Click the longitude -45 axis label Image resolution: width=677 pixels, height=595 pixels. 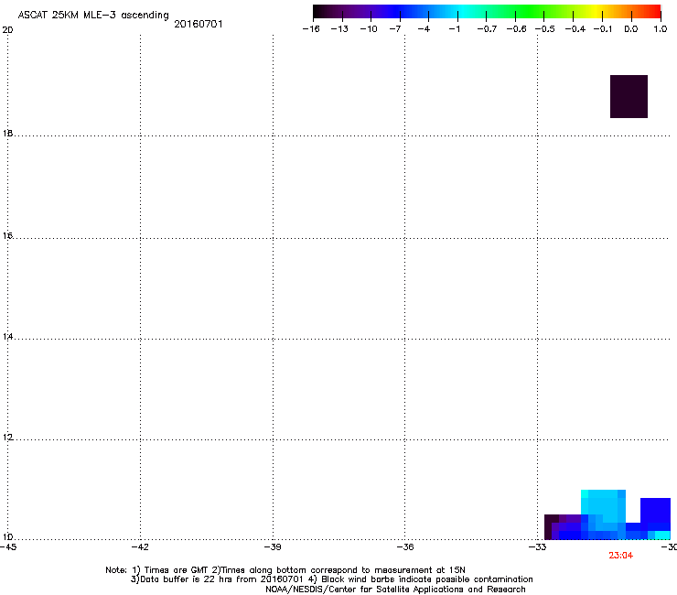(8, 547)
